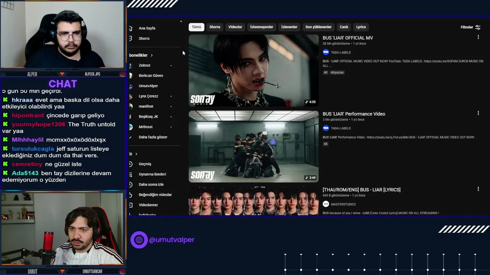Click username Mlhhhaylil in chat
Image resolution: width=490 pixels, height=275 pixels.
[28, 140]
